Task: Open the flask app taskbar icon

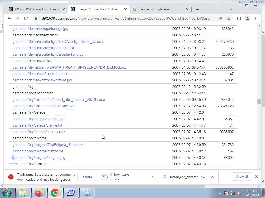Action: [87, 193]
